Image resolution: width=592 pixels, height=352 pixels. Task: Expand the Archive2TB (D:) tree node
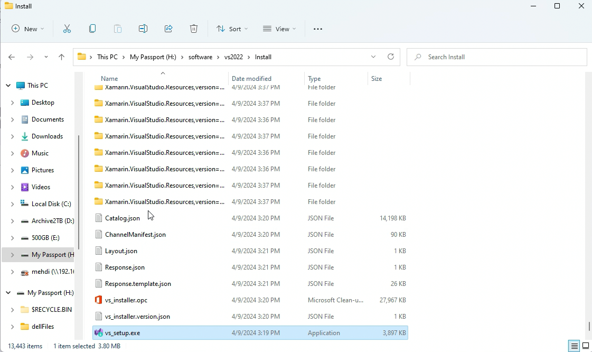(12, 220)
